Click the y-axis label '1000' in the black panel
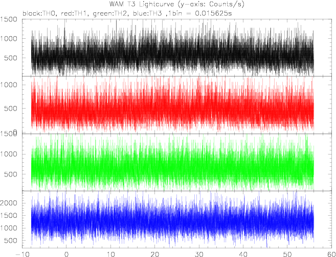Viewport: 336px width, 257px height. tap(9, 39)
